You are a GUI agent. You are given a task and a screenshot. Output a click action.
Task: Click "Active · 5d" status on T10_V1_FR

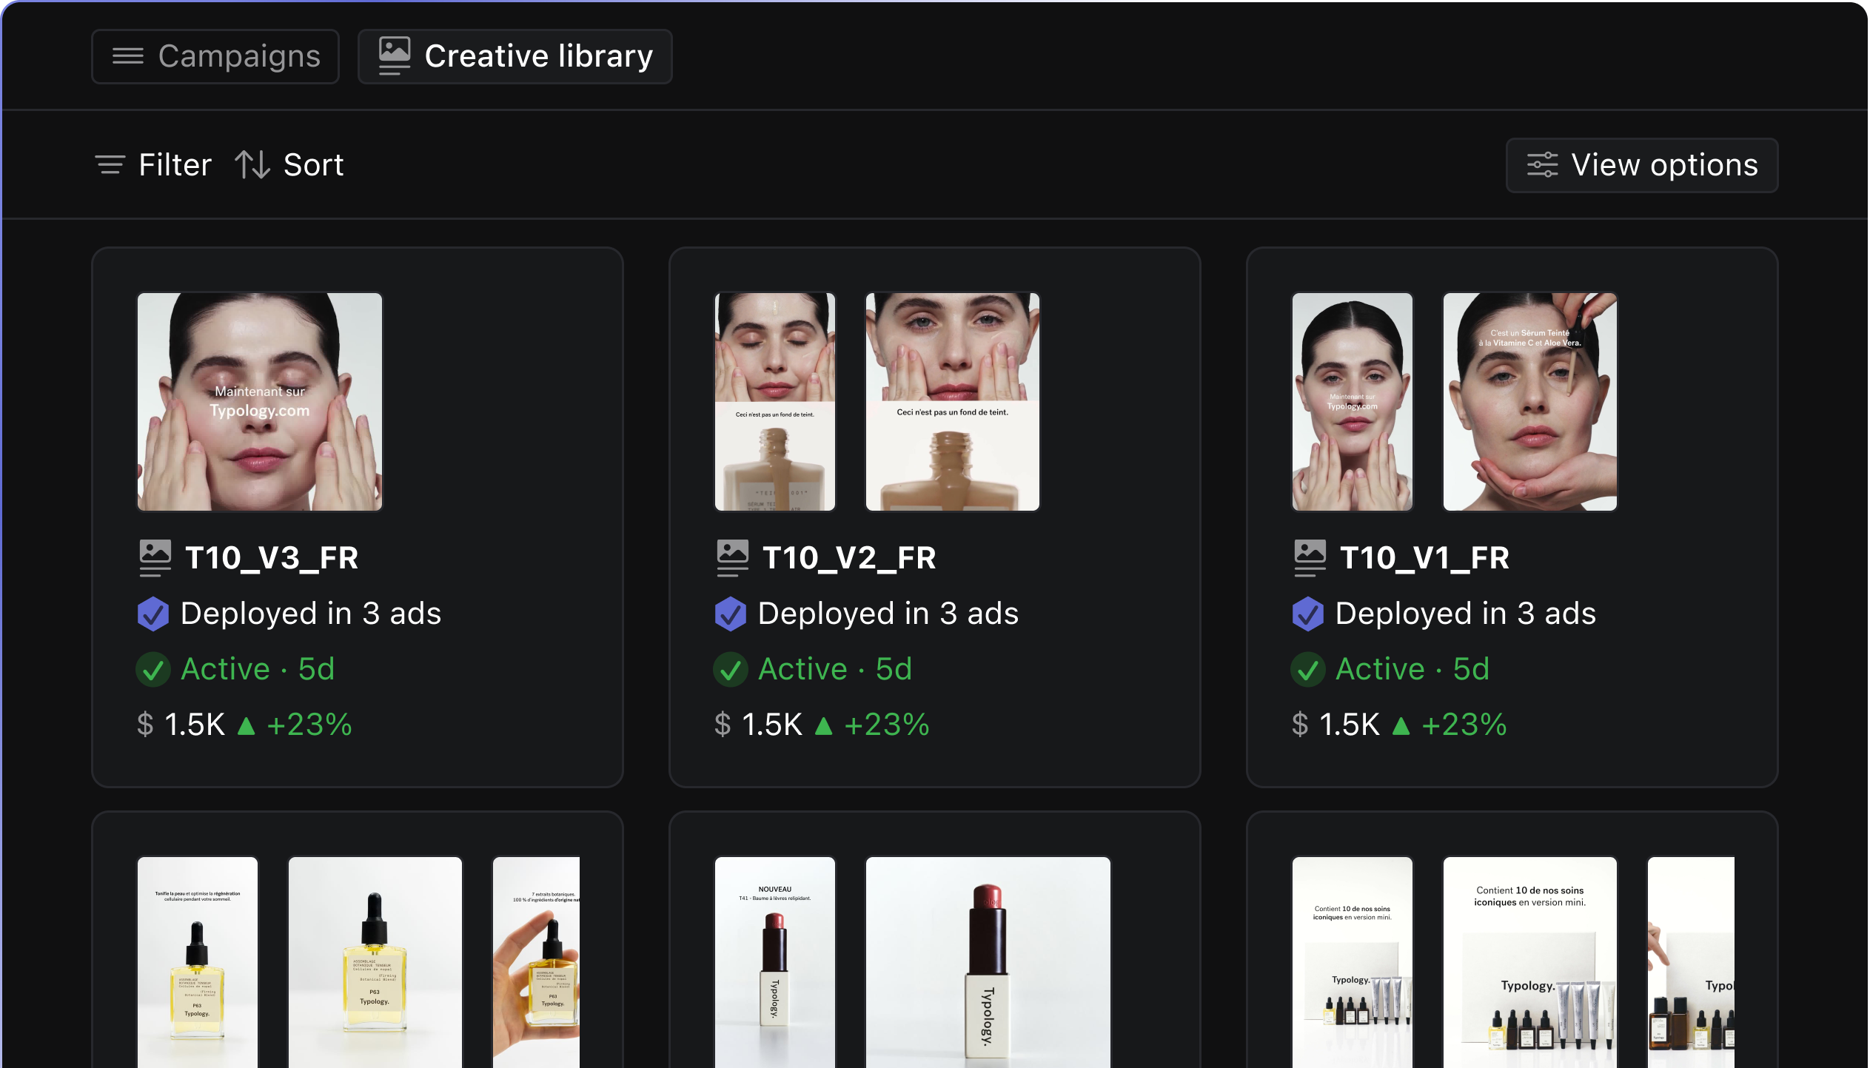pos(1412,669)
